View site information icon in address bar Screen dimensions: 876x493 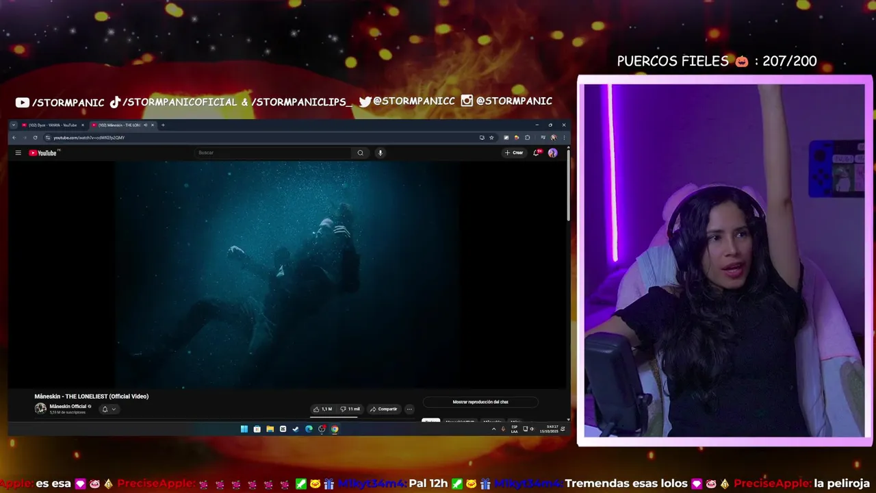47,138
